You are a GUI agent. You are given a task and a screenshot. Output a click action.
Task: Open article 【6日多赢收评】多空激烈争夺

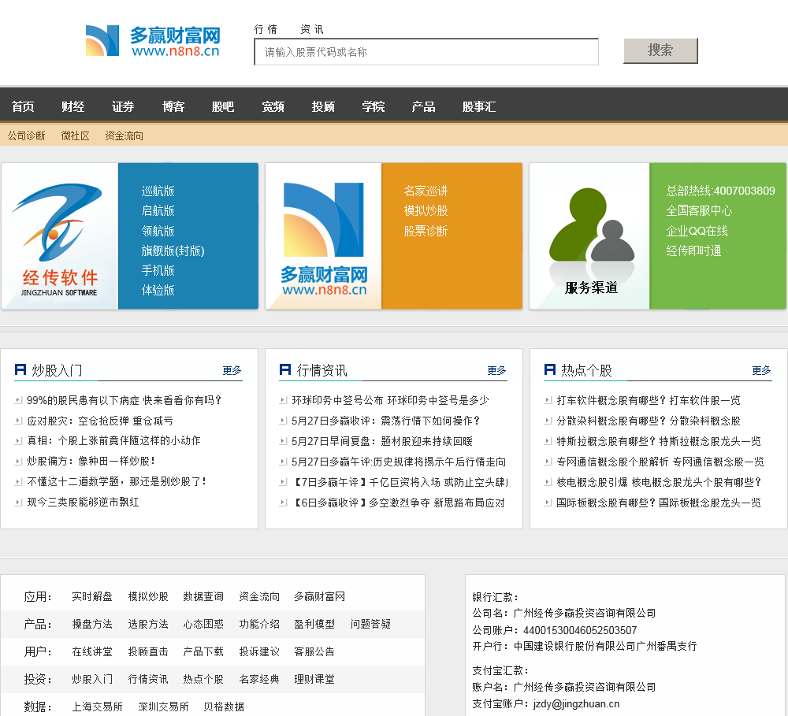click(x=398, y=503)
